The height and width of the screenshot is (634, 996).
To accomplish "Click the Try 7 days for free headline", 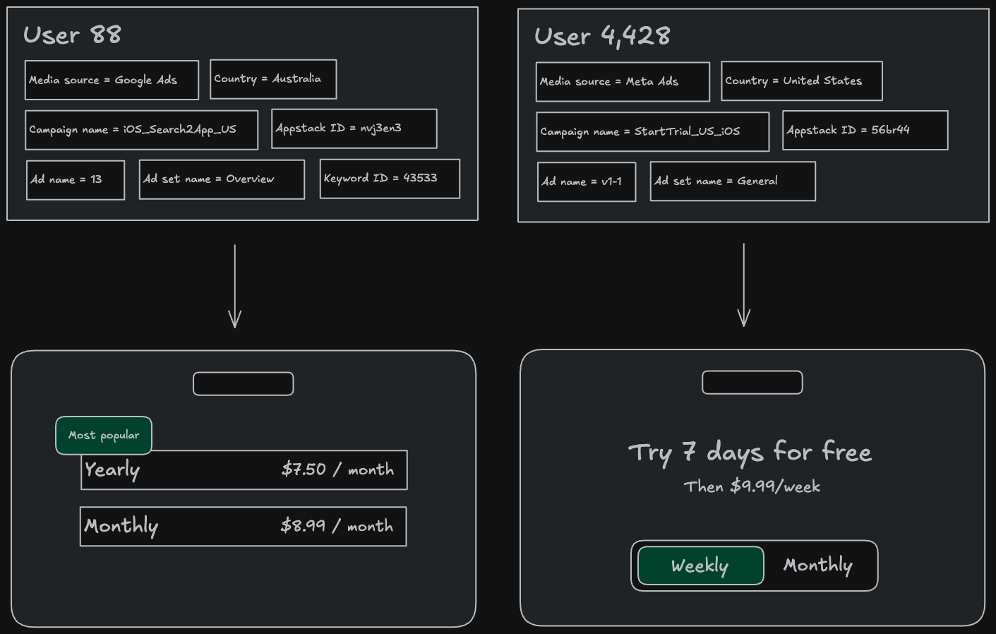I will point(750,453).
